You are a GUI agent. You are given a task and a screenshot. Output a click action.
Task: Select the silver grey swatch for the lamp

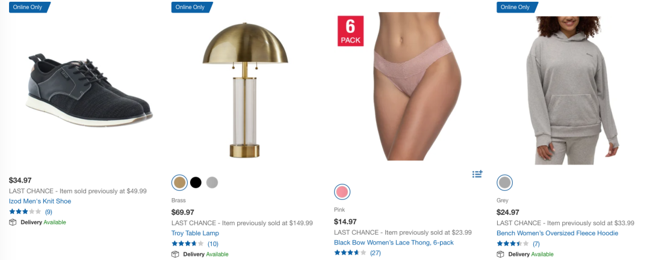pos(212,183)
